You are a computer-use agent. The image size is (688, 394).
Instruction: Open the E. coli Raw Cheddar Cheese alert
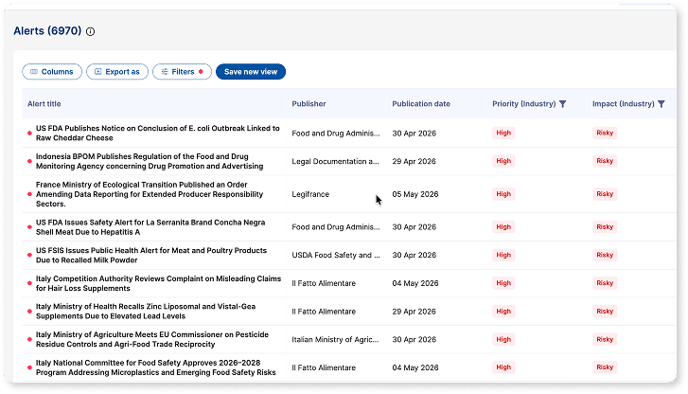coord(157,134)
